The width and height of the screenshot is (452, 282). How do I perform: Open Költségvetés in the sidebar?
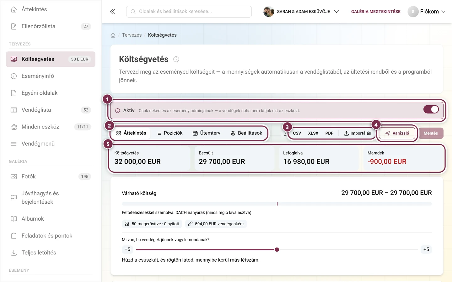pyautogui.click(x=51, y=59)
